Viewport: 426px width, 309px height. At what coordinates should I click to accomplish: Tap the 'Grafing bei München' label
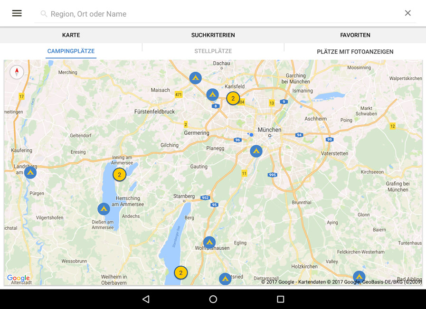pyautogui.click(x=398, y=187)
